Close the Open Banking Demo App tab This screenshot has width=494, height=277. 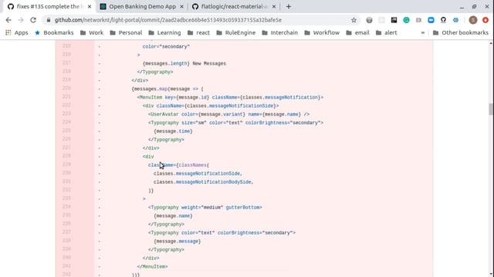(182, 7)
